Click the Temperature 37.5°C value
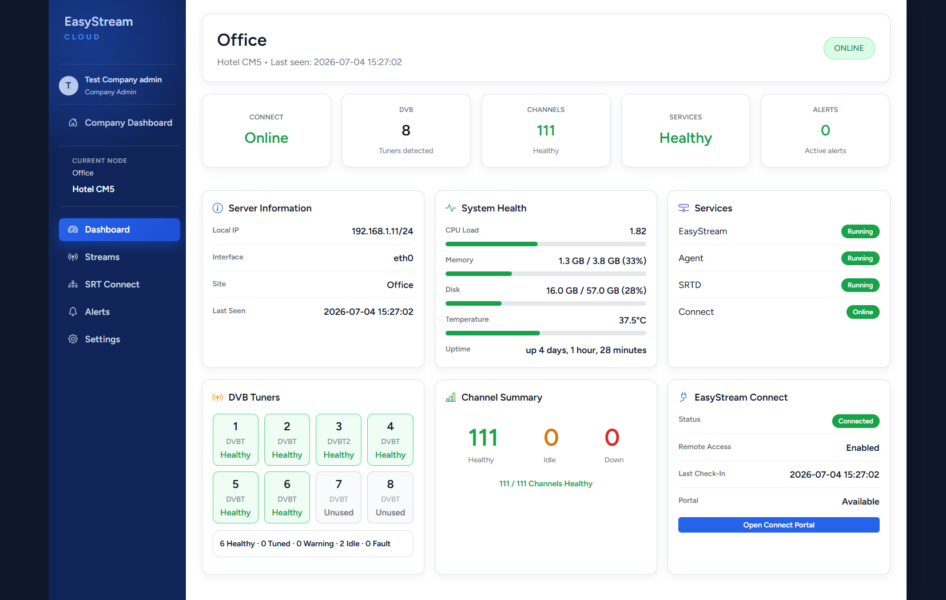 633,320
